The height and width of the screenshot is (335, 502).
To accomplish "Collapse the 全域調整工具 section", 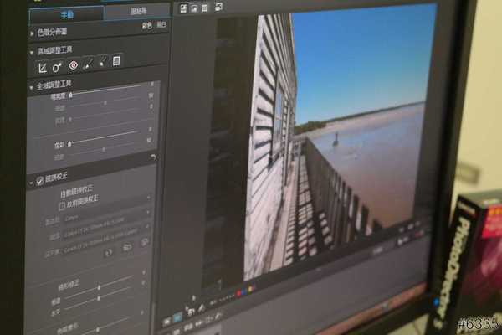I will pyautogui.click(x=31, y=86).
